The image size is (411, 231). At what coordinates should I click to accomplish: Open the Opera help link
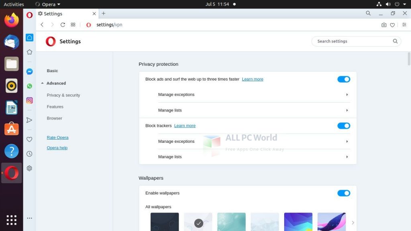click(x=57, y=148)
